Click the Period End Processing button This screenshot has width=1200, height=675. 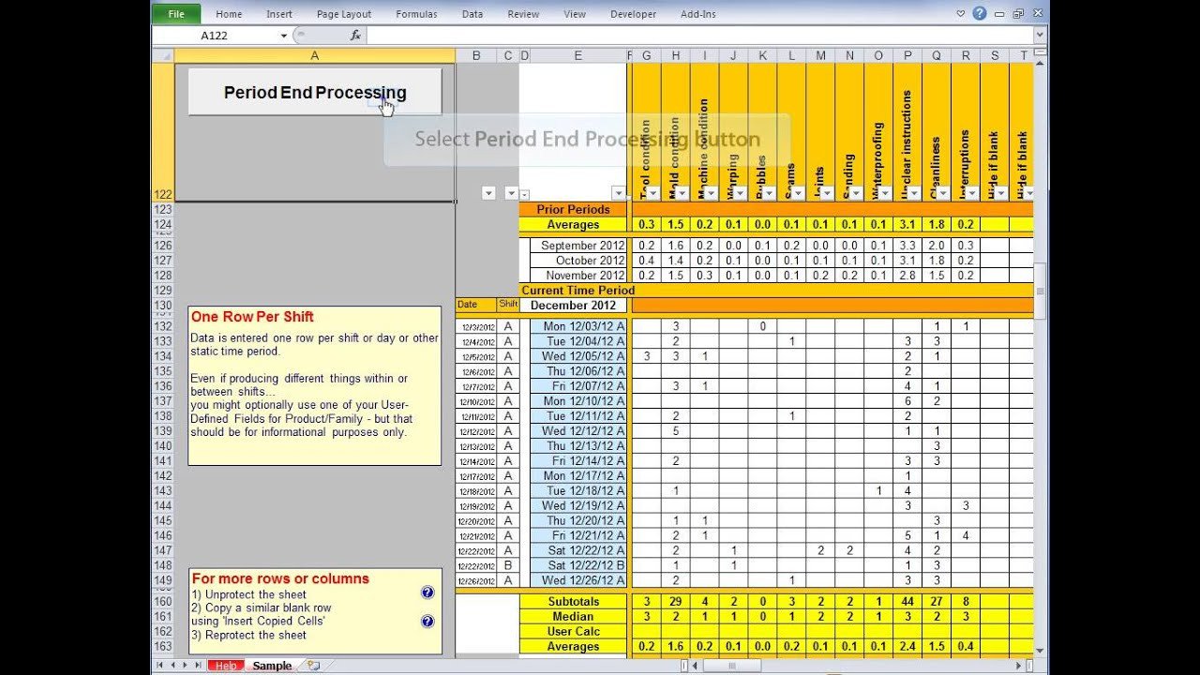[315, 92]
